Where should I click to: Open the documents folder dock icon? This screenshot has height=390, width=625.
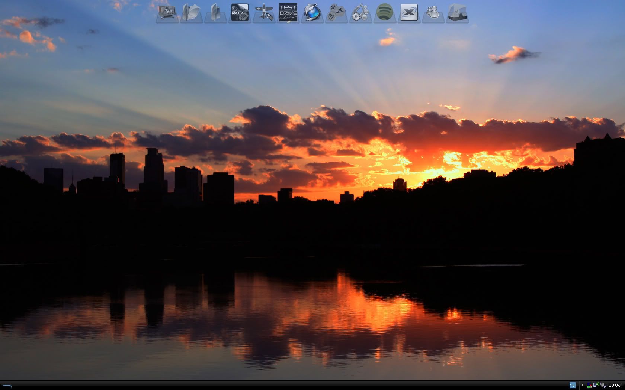(191, 13)
